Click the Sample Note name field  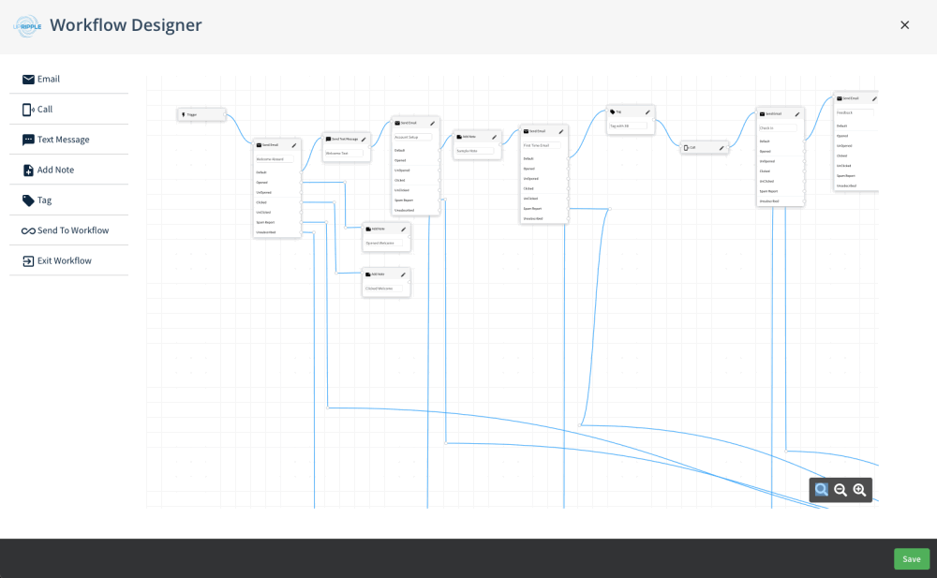click(474, 151)
